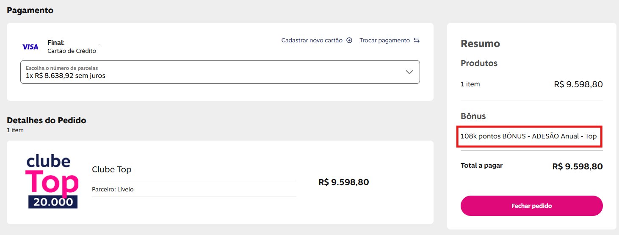
Task: Click the Clube Top 20.000 product logo
Action: [52, 182]
